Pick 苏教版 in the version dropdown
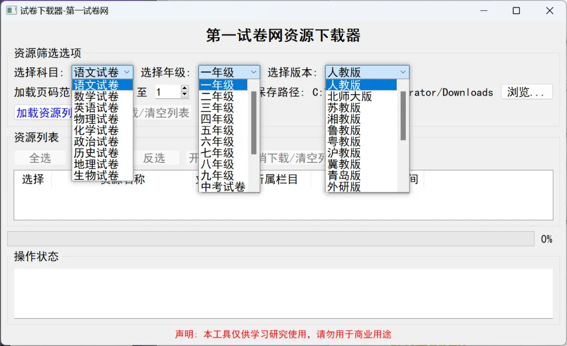Image resolution: width=567 pixels, height=346 pixels. tap(344, 107)
